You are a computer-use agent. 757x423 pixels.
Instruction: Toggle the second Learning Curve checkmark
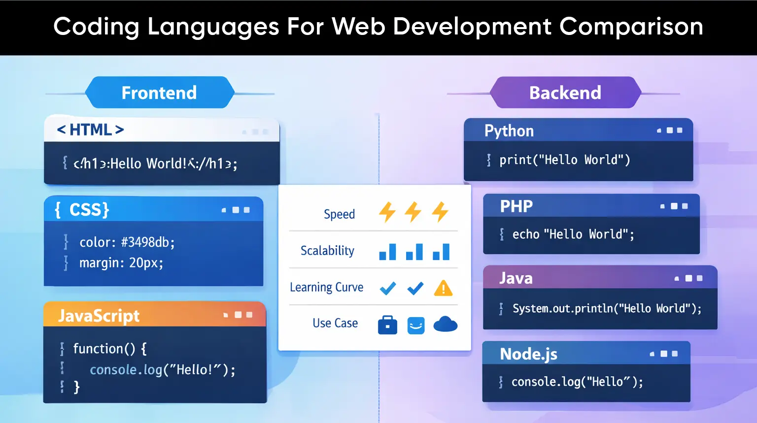point(415,288)
